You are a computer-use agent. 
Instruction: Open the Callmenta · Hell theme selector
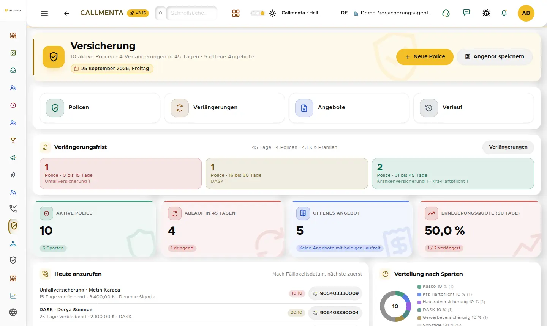tap(300, 13)
